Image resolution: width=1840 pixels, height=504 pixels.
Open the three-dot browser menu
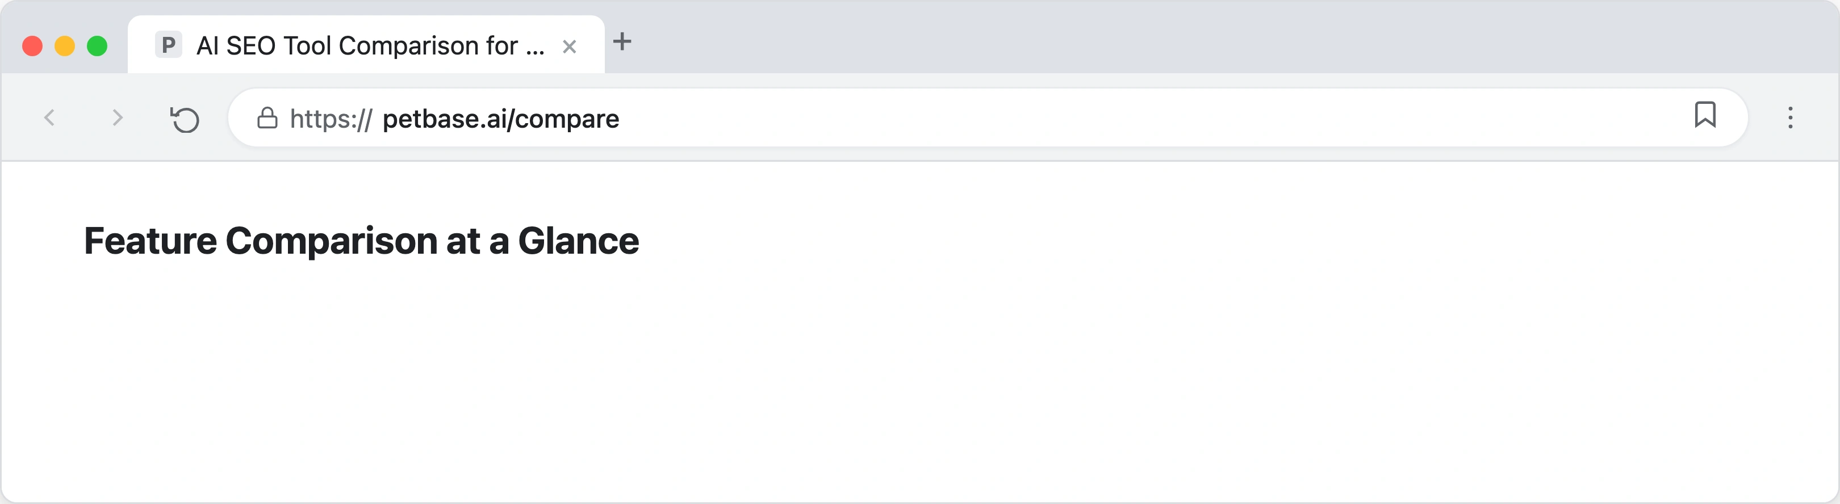(1790, 118)
